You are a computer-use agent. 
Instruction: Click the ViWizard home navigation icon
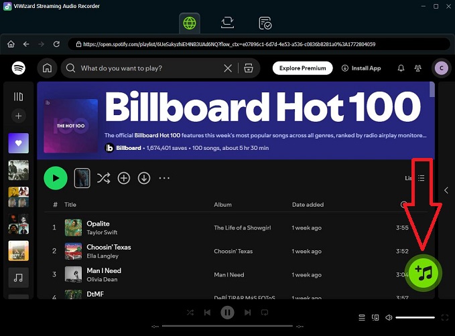(x=11, y=44)
